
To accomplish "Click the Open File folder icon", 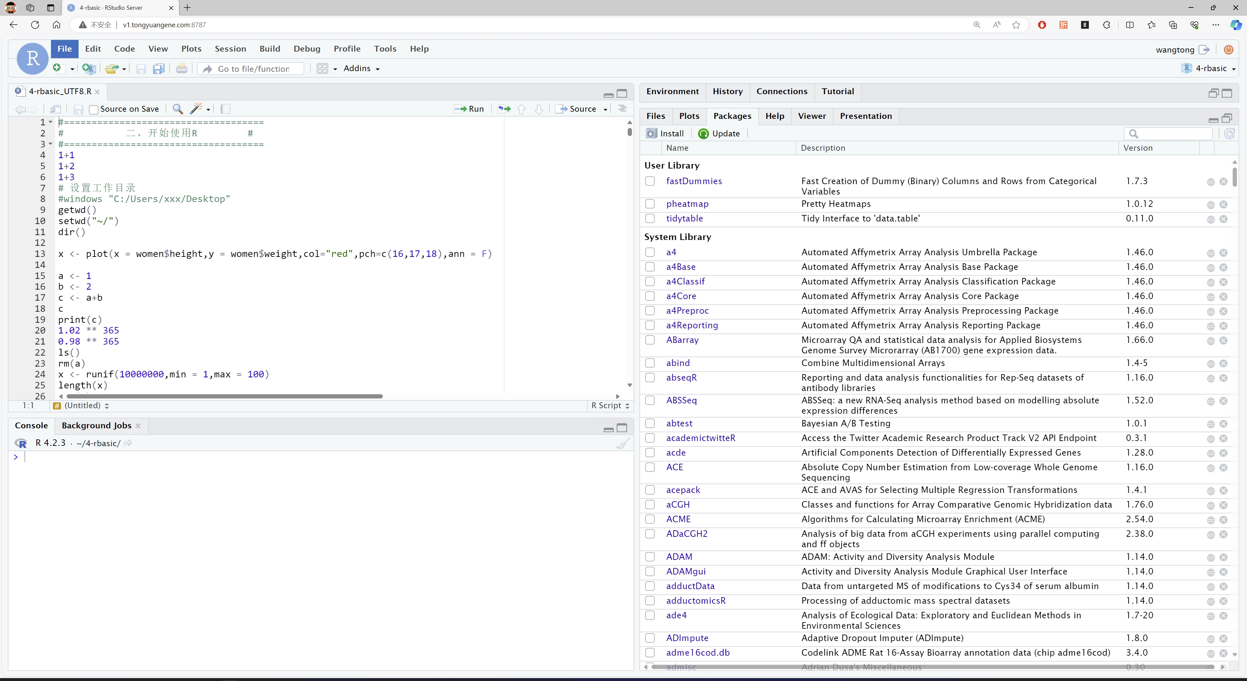I will (x=112, y=69).
